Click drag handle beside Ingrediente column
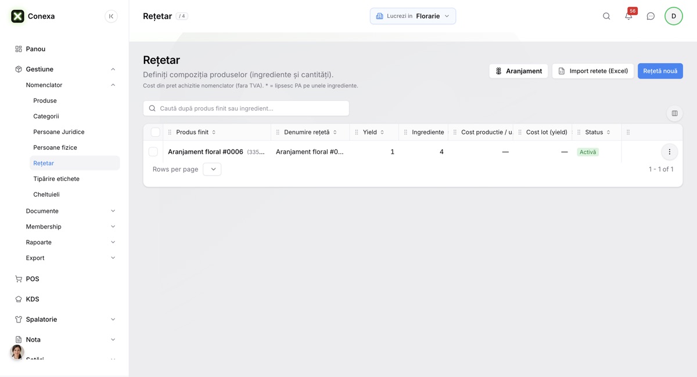The width and height of the screenshot is (697, 377). 405,132
